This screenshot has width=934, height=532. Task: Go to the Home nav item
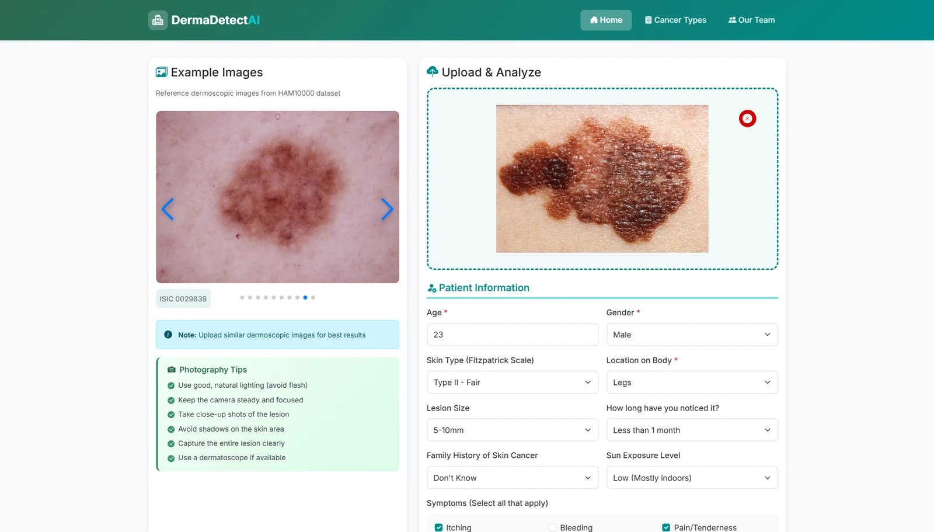coord(606,20)
